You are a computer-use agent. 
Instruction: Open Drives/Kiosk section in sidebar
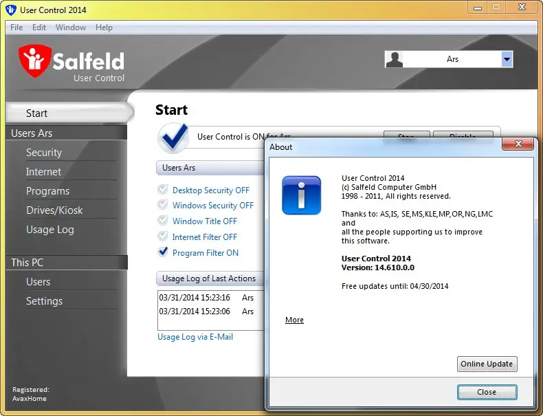(54, 210)
